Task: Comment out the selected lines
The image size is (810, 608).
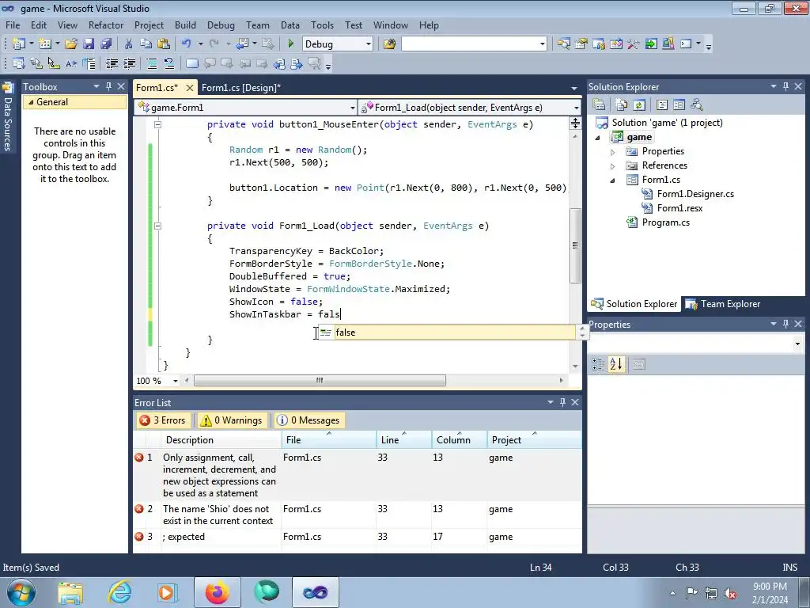Action: coord(152,63)
